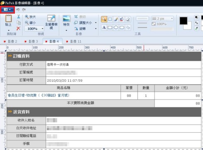
Task: Open the main PicPick application menu button
Action: tap(7, 10)
